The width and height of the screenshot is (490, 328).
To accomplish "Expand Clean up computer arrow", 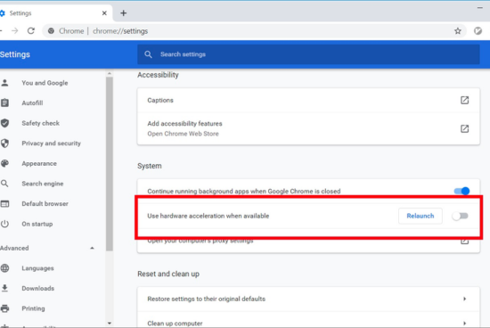I will [x=464, y=323].
